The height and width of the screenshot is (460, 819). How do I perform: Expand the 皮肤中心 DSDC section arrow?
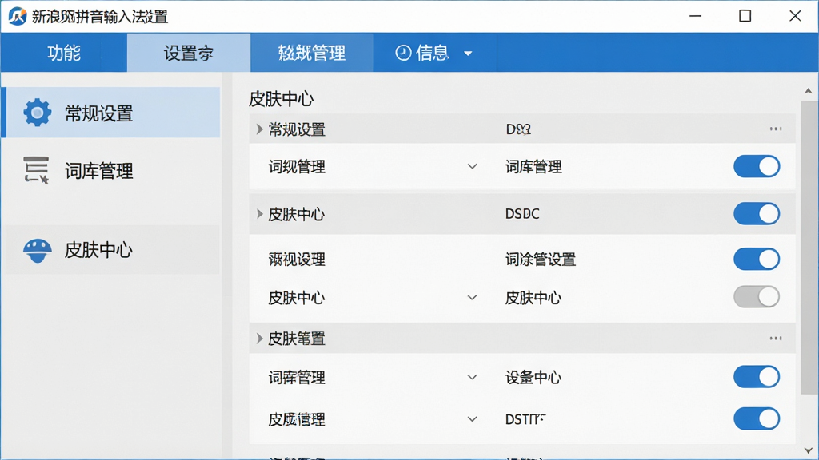[x=260, y=214]
